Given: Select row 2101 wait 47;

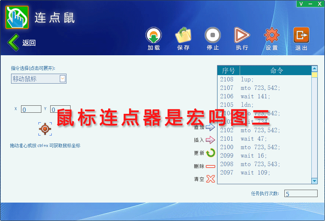Looking at the screenshot, I should 264,139.
